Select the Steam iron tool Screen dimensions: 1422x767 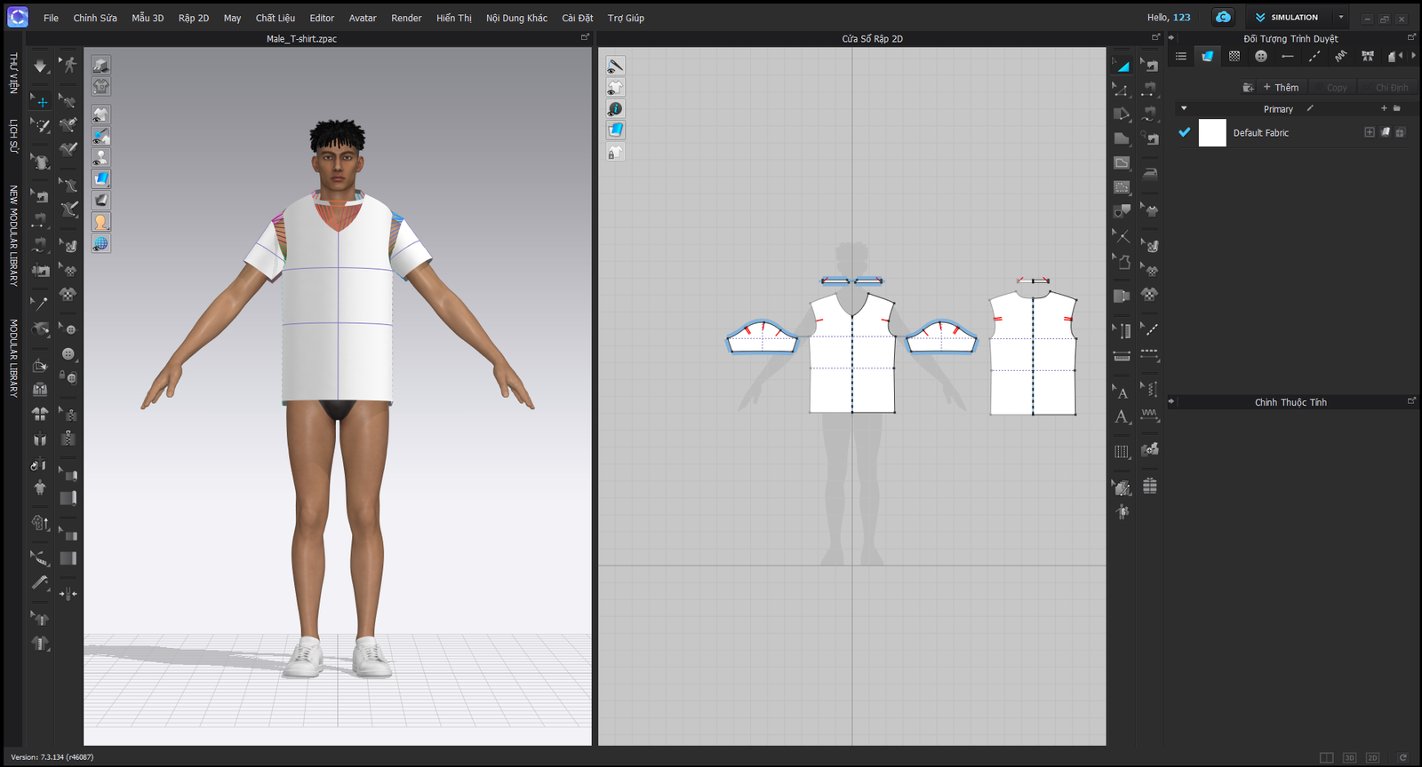pos(1150,173)
